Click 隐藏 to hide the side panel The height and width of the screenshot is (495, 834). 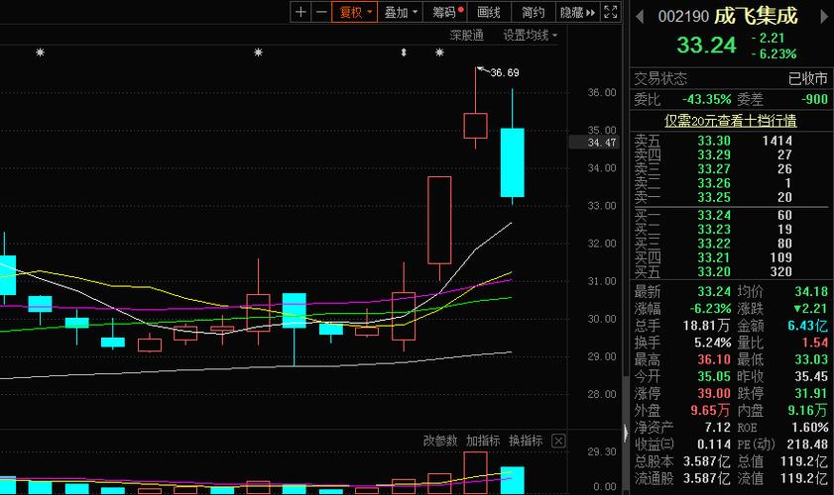pos(577,12)
